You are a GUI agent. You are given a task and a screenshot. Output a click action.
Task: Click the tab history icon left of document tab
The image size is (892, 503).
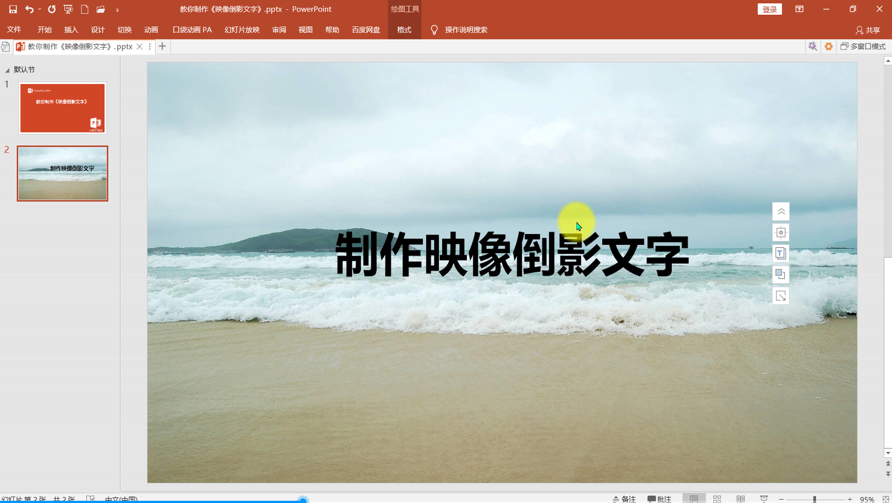(x=5, y=47)
